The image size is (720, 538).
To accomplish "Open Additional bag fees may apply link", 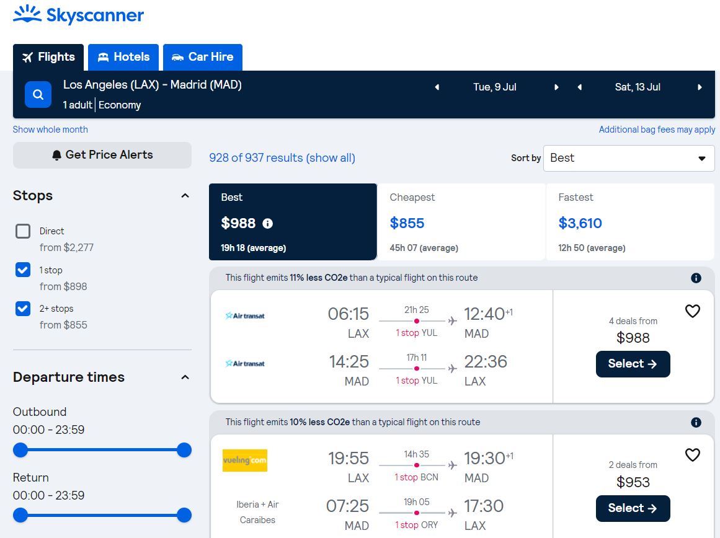I will click(657, 130).
